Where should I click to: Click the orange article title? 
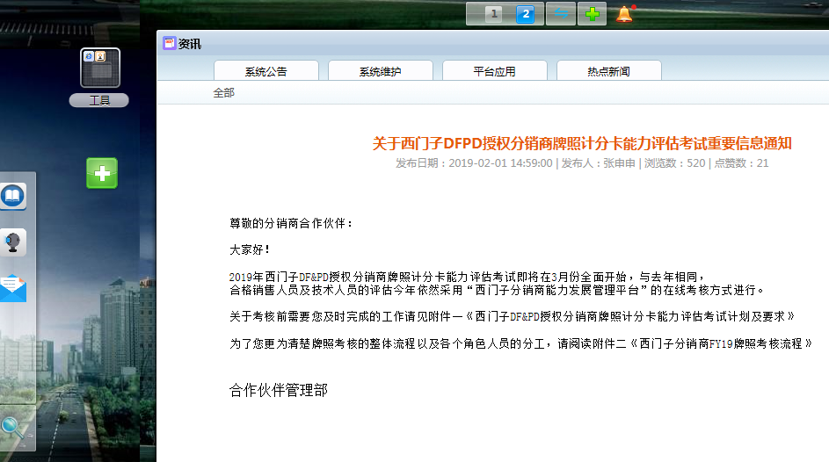pyautogui.click(x=582, y=143)
